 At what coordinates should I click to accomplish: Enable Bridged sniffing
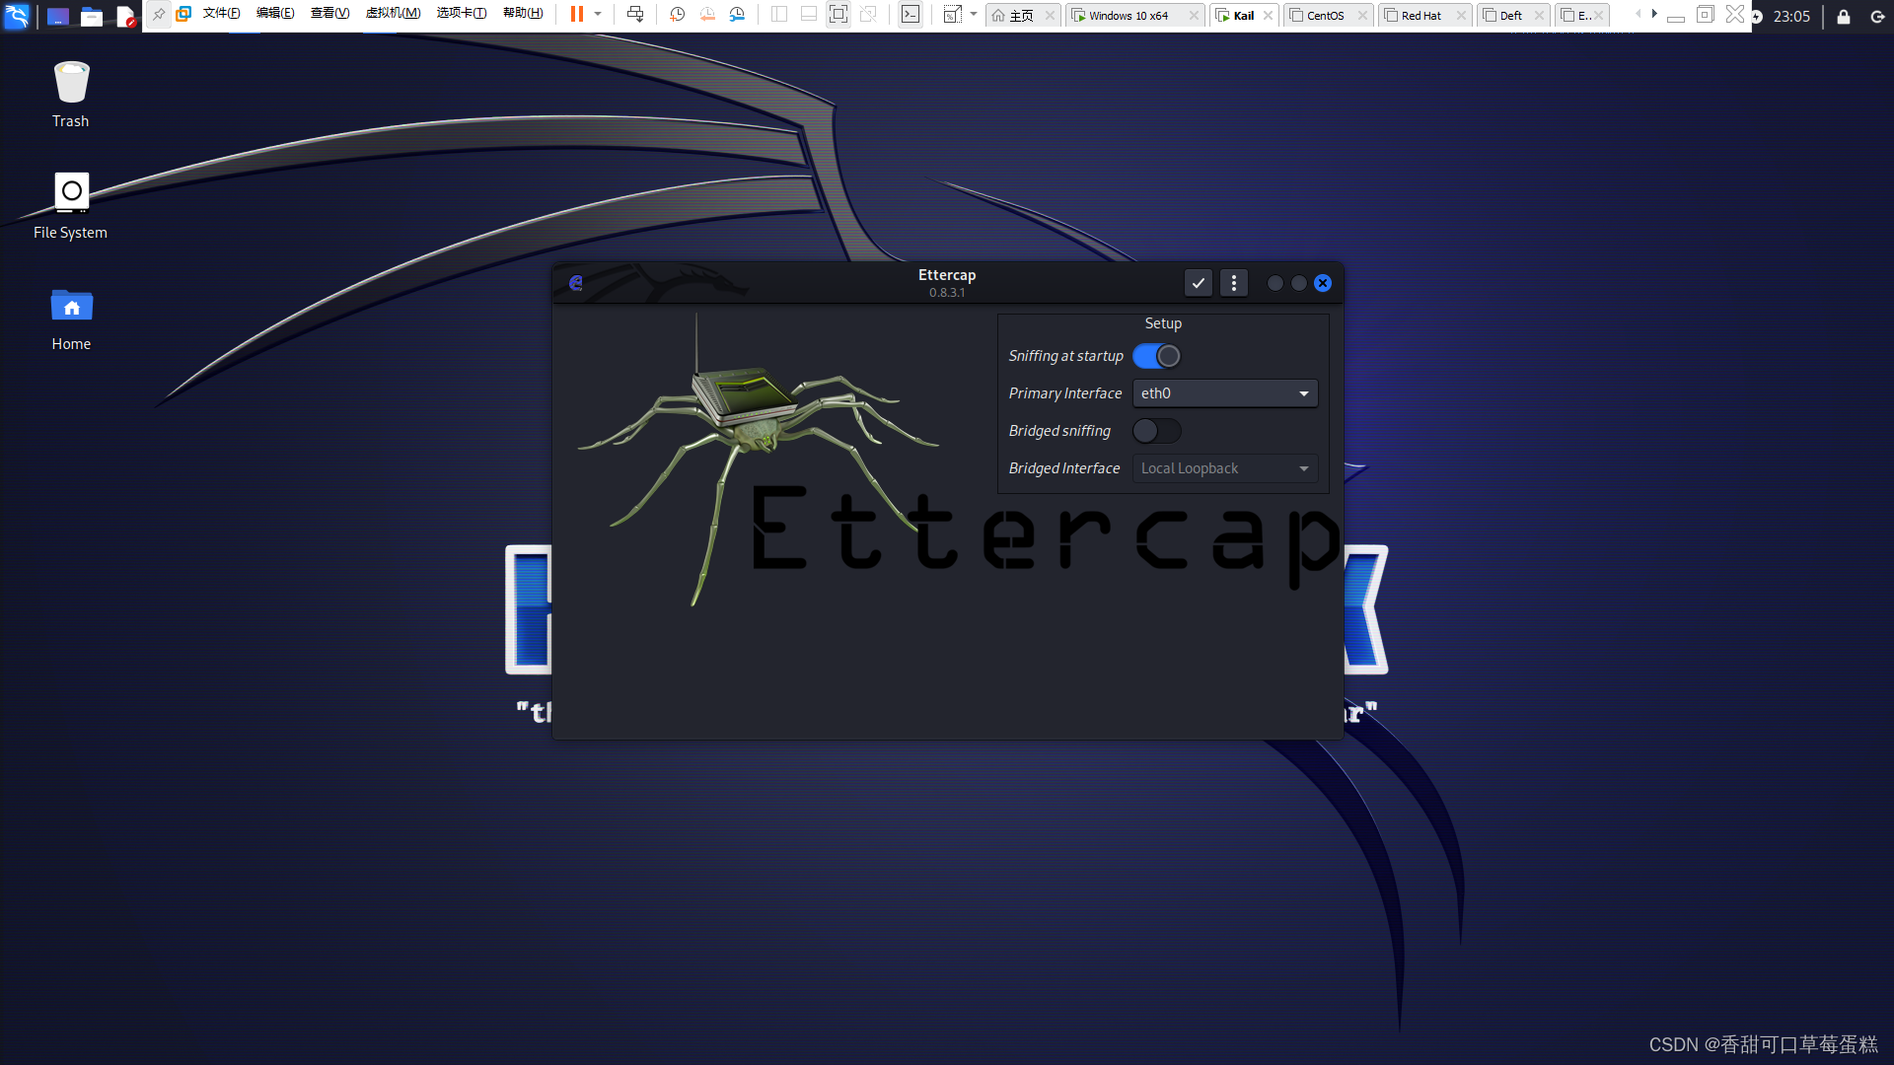(1156, 431)
